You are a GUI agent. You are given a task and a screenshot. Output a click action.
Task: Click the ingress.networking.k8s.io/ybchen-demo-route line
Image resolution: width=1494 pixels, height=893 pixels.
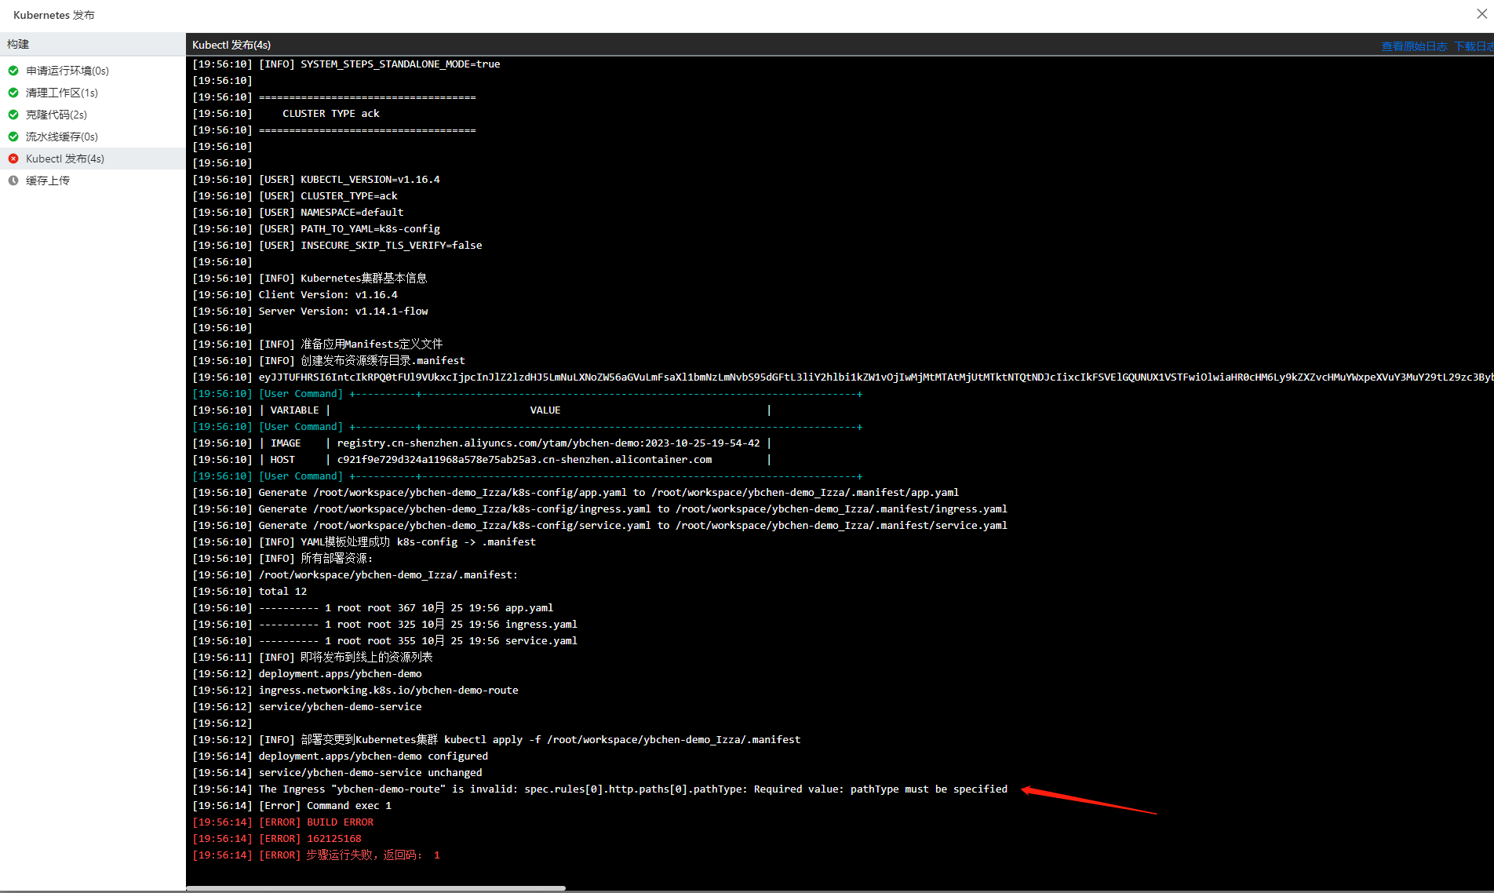(355, 691)
